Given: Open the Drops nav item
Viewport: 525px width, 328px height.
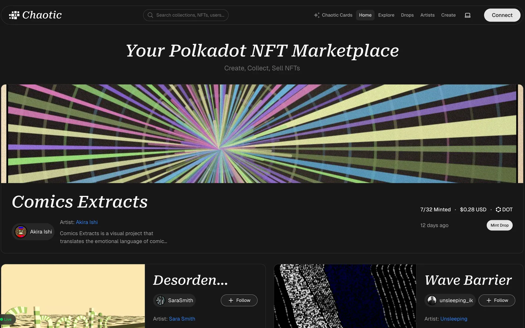Looking at the screenshot, I should pos(407,15).
